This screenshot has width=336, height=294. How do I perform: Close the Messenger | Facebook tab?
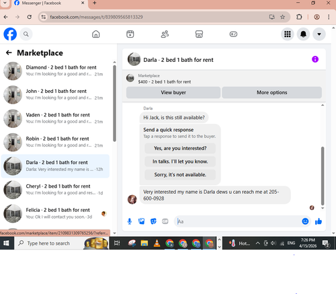(83, 3)
